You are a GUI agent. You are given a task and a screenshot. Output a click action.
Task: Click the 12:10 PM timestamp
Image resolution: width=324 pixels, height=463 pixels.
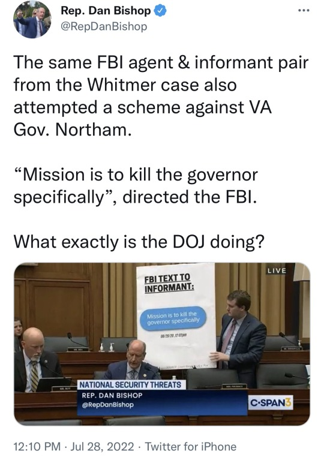click(37, 446)
